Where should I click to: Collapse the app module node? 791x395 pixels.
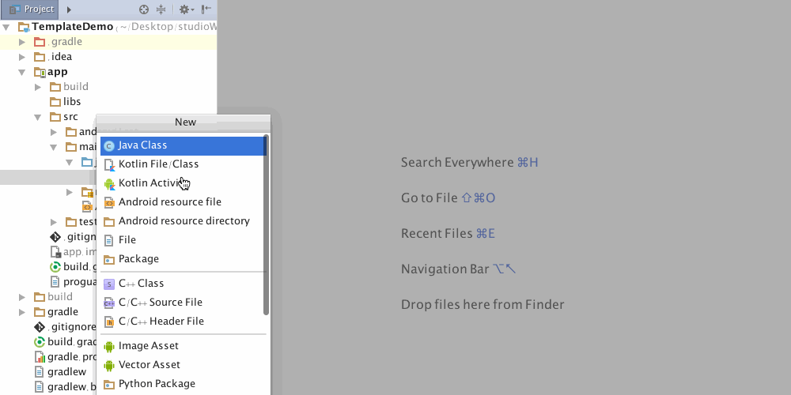point(21,72)
